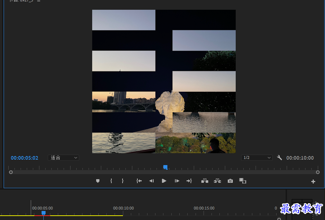Image resolution: width=325 pixels, height=220 pixels.
Task: Click right handle of monitor zoom scrollbar
Action: coord(318,172)
